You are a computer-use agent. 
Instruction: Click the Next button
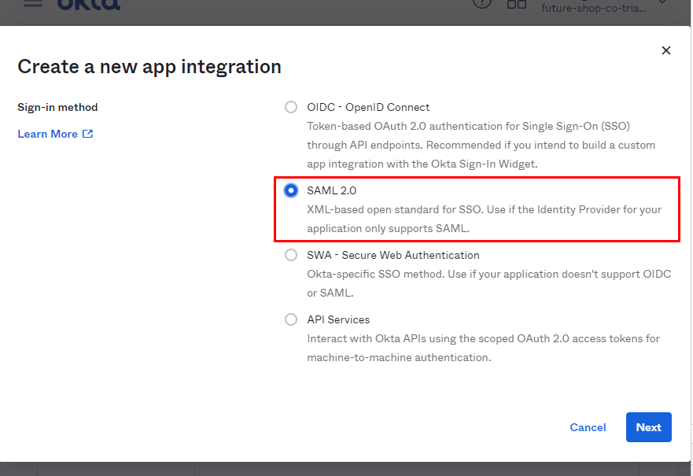(648, 427)
